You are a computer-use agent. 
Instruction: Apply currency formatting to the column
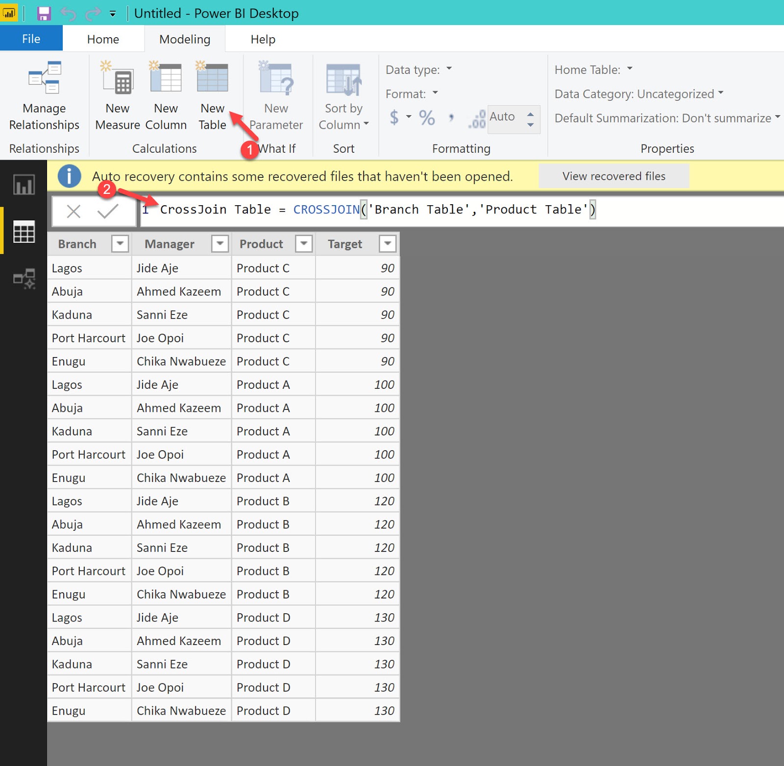coord(394,118)
